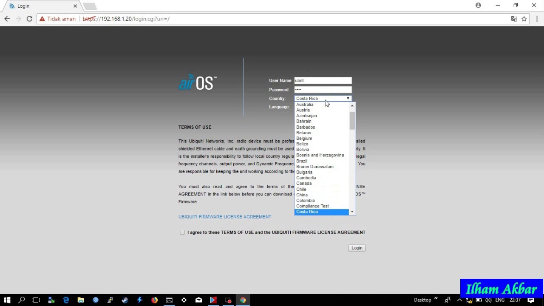Select the Login tab
This screenshot has height=306, width=544.
(x=40, y=6)
